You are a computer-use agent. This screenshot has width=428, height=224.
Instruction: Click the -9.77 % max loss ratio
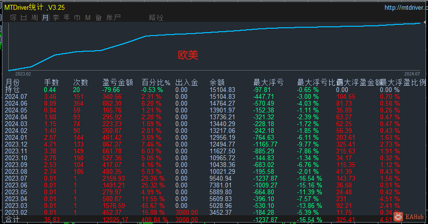pos(308,144)
